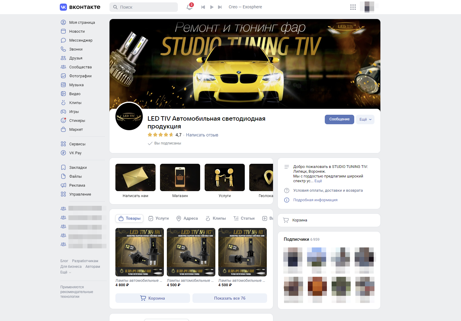The image size is (461, 321).
Task: Open the VK services grid icon
Action: point(353,7)
